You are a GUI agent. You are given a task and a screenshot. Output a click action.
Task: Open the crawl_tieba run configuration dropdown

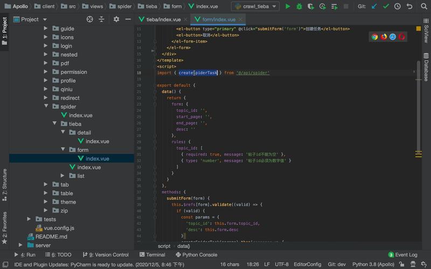255,6
